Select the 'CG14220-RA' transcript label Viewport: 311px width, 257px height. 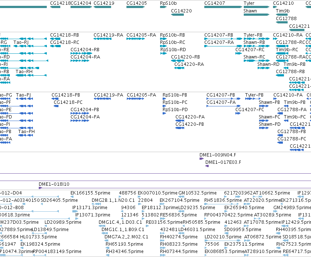point(189,64)
